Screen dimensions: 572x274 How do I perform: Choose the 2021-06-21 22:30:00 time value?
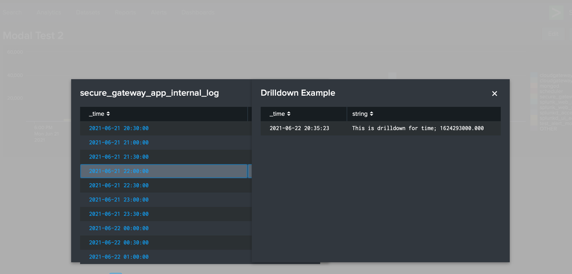[x=119, y=186]
